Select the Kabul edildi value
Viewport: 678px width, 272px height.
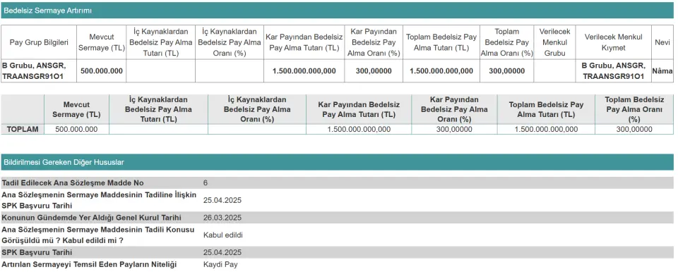click(x=223, y=235)
